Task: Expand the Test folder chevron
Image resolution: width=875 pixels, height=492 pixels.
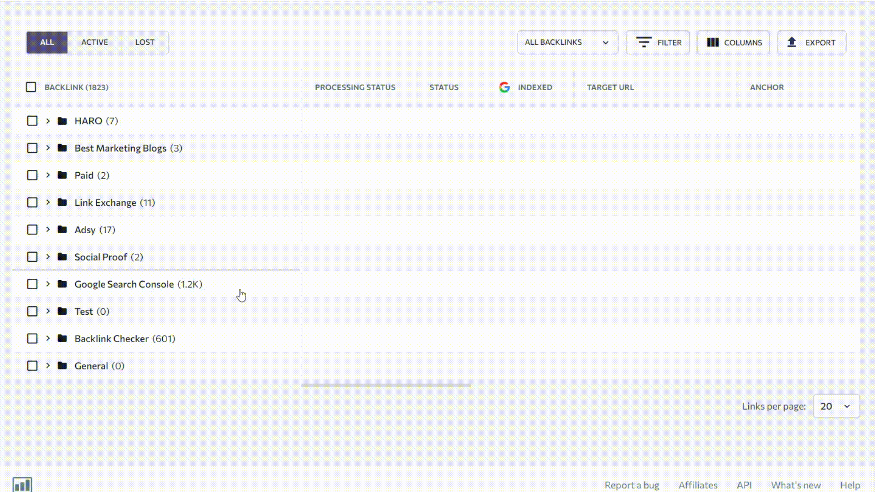Action: coord(48,311)
